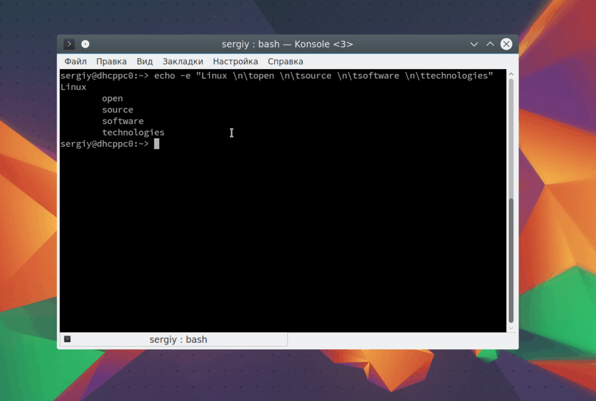Click the terminal cursor at the prompt
596x401 pixels.
[x=157, y=144]
